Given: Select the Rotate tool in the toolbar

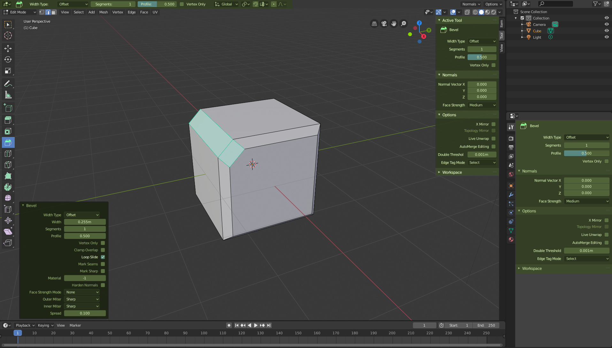Looking at the screenshot, I should (x=8, y=60).
